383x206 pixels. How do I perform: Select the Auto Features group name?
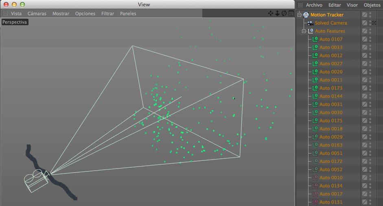pyautogui.click(x=330, y=31)
